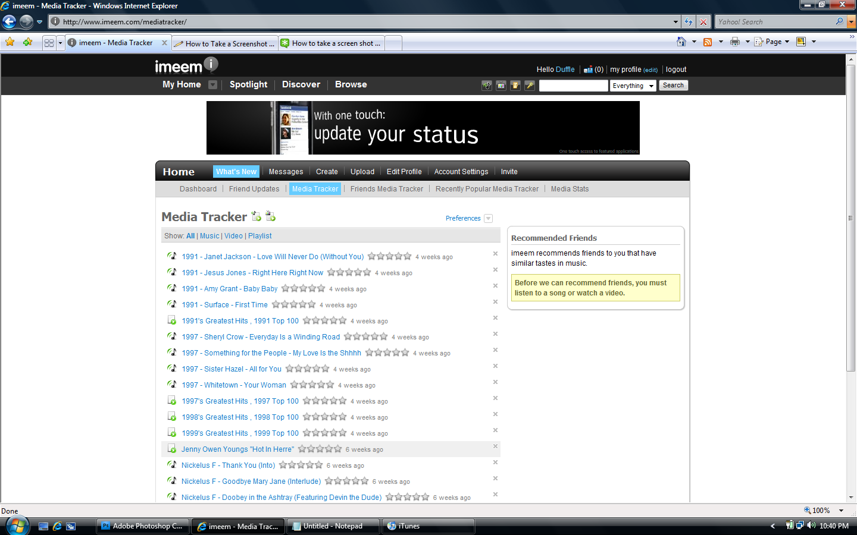Open the Quick Tabs grid button
Viewport: 857px width, 535px height.
pos(49,43)
